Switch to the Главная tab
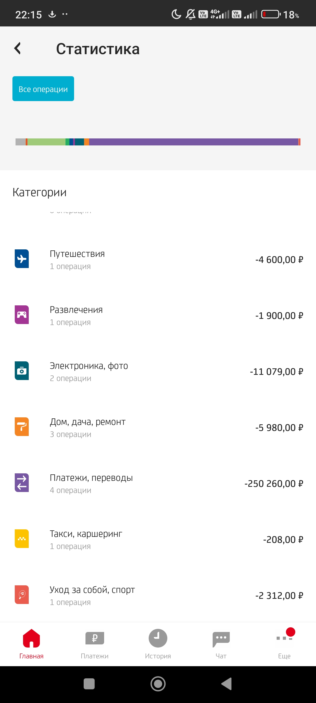316x703 pixels. [x=31, y=643]
